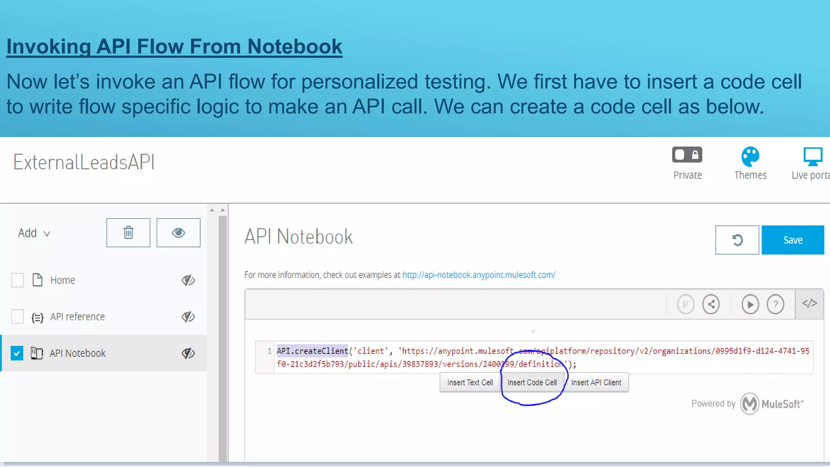Select the API reference braces icon
Image resolution: width=830 pixels, height=467 pixels.
pos(37,317)
